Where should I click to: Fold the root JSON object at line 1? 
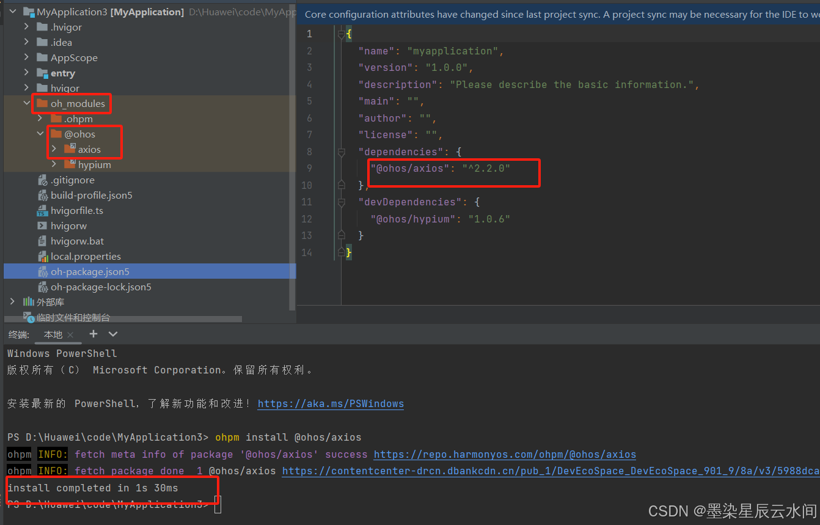pos(342,34)
